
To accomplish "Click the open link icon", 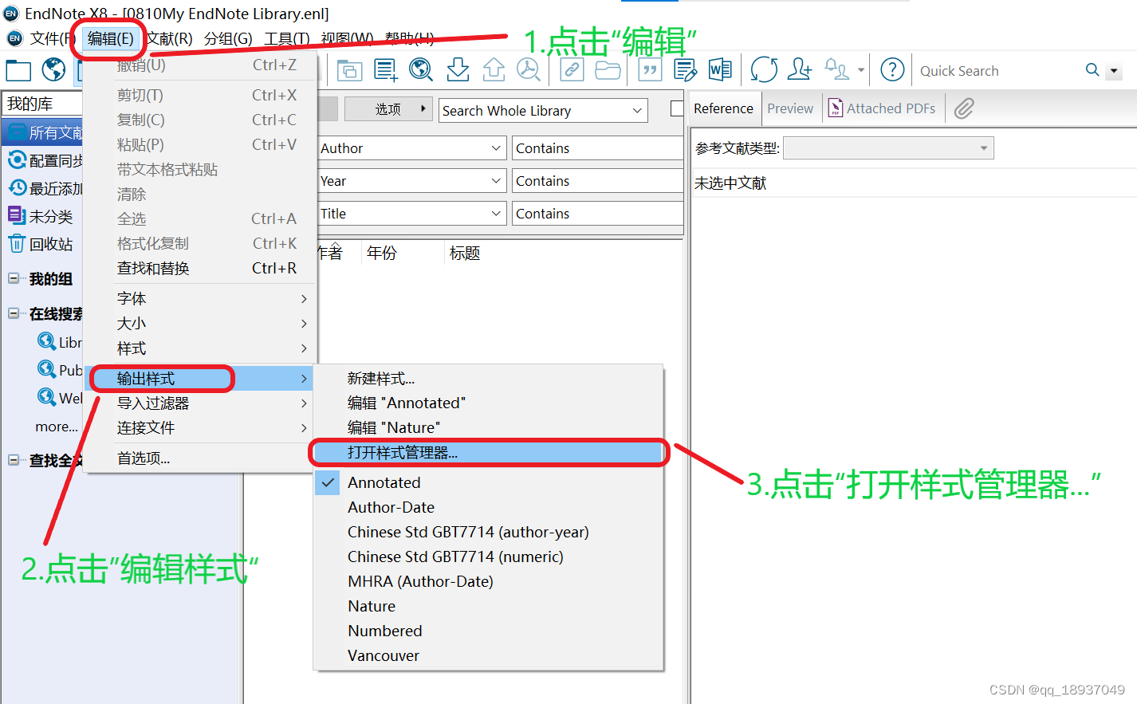I will (x=572, y=70).
